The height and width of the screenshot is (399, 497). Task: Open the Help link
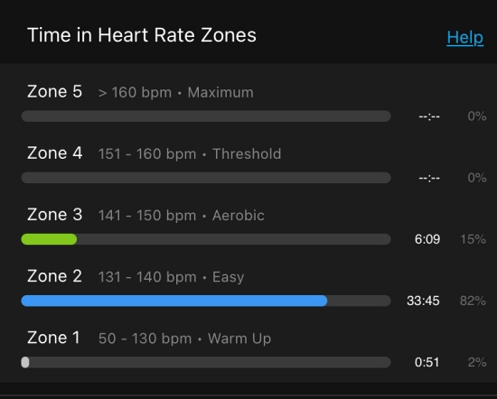point(465,38)
